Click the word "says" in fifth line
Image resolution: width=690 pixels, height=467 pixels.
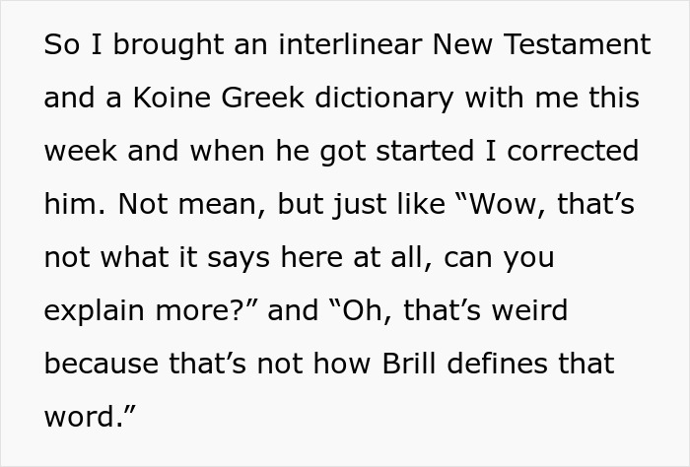tap(239, 257)
